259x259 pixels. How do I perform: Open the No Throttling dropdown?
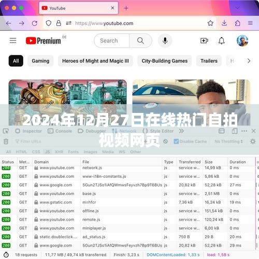[x=228, y=141]
